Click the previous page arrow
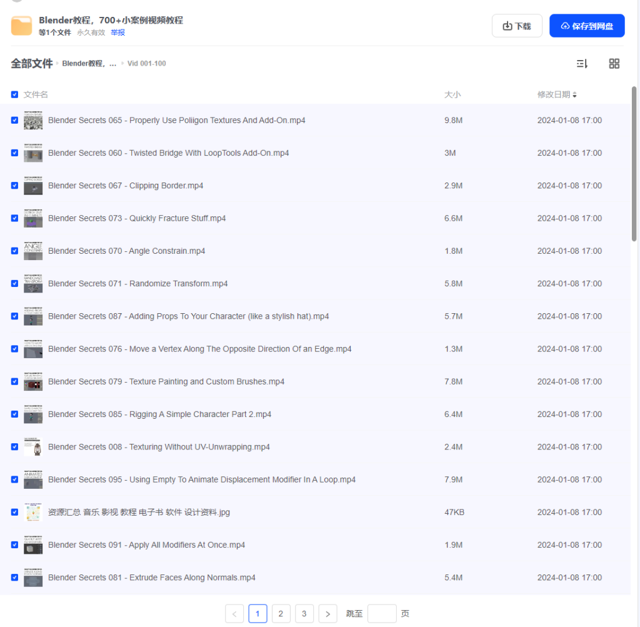Viewport: 640px width, 627px height. coord(234,614)
